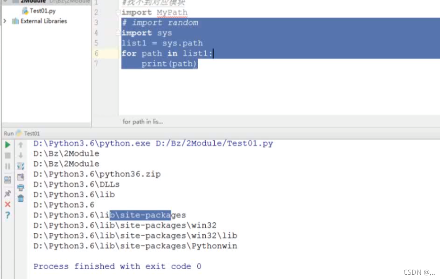
Task: Print console output with printer icon
Action: coord(20,187)
